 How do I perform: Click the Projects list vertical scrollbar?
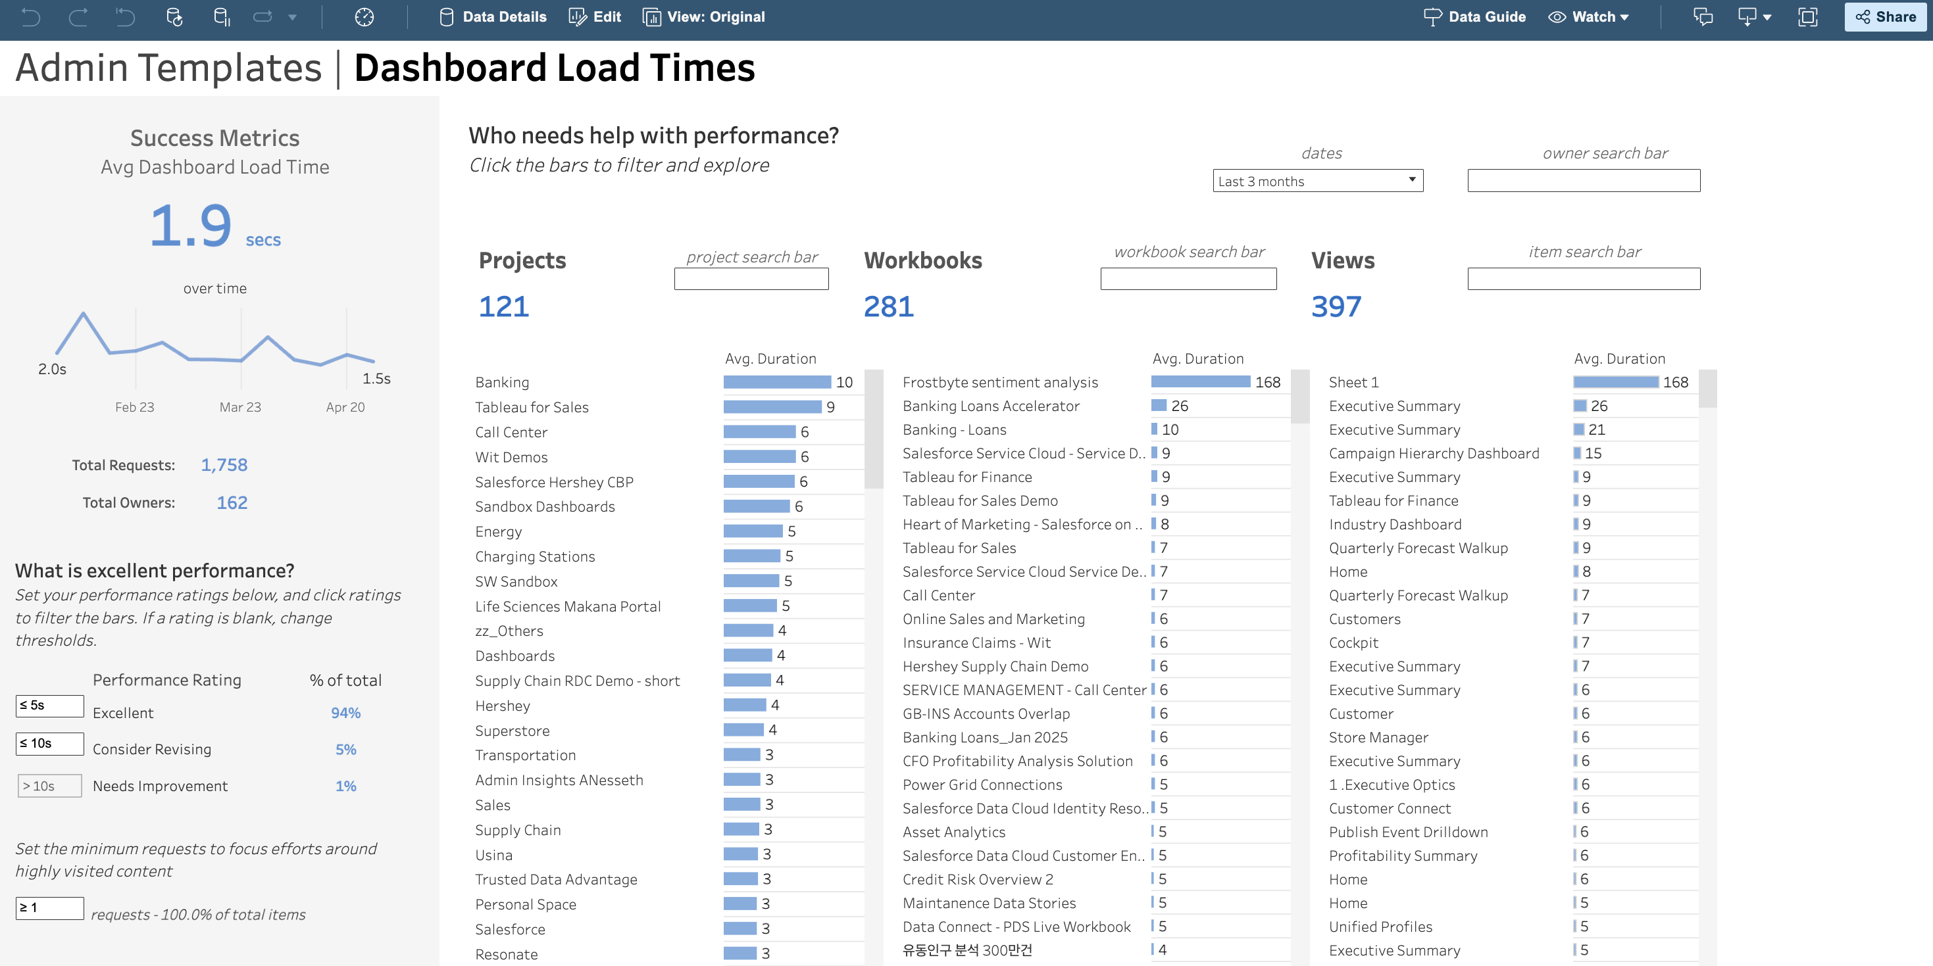pyautogui.click(x=874, y=429)
